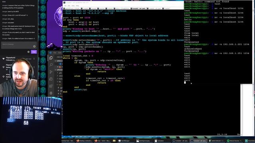The image size is (255, 143).
Task: Click the 'nc -u 192.168.1.201 1234' command line
Action: (232, 44)
